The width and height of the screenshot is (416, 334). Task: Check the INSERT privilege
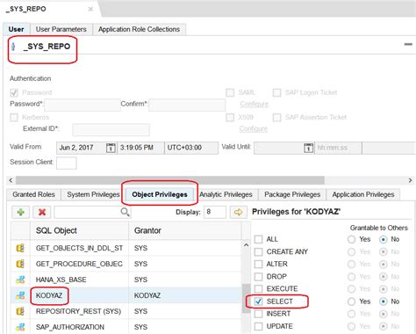[x=258, y=314]
